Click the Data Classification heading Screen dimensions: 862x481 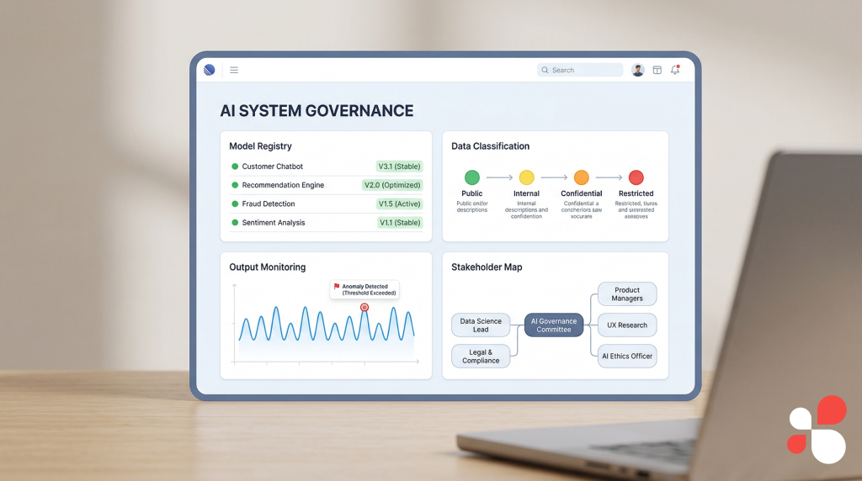coord(491,146)
